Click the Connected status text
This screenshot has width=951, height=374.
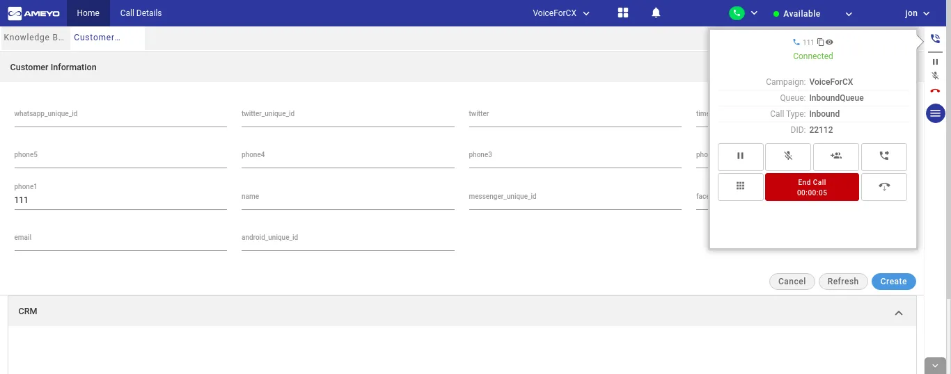813,56
